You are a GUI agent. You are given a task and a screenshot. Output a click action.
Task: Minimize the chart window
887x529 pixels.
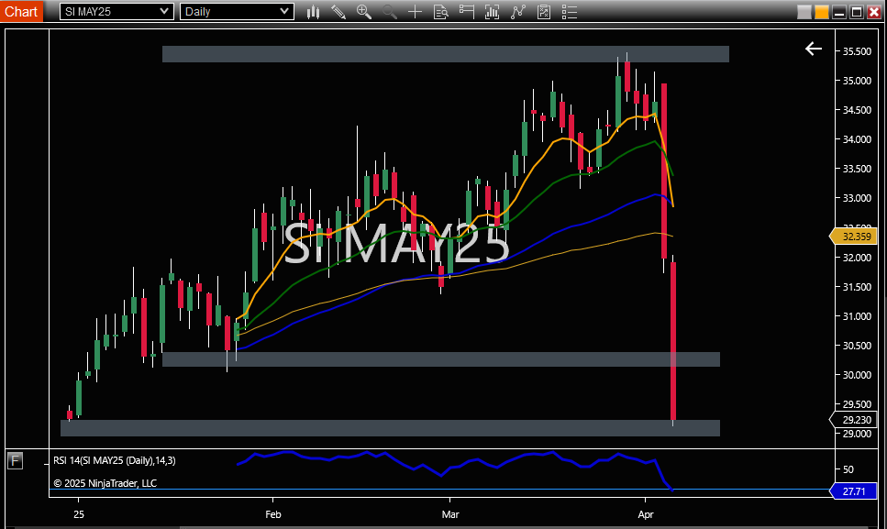coord(839,12)
